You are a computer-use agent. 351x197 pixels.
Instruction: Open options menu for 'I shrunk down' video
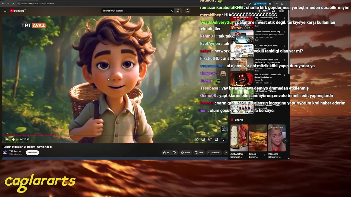click(284, 32)
